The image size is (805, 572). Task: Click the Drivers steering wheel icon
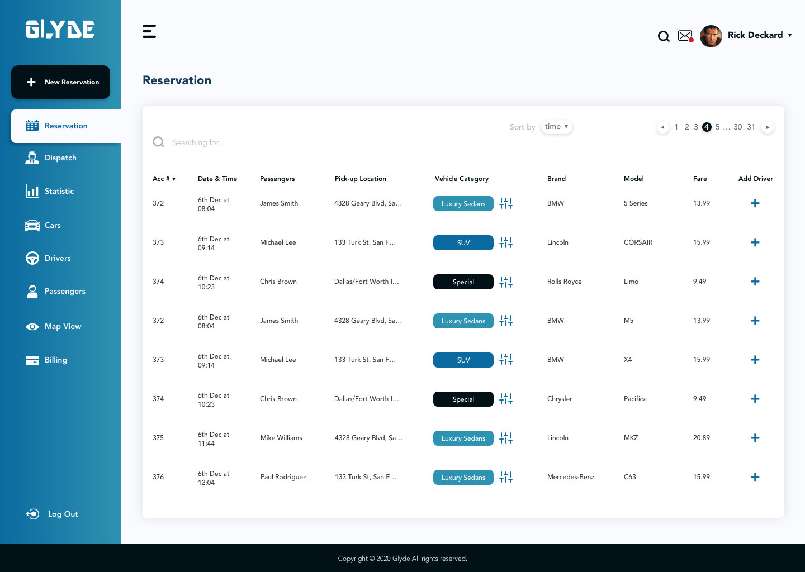click(32, 258)
